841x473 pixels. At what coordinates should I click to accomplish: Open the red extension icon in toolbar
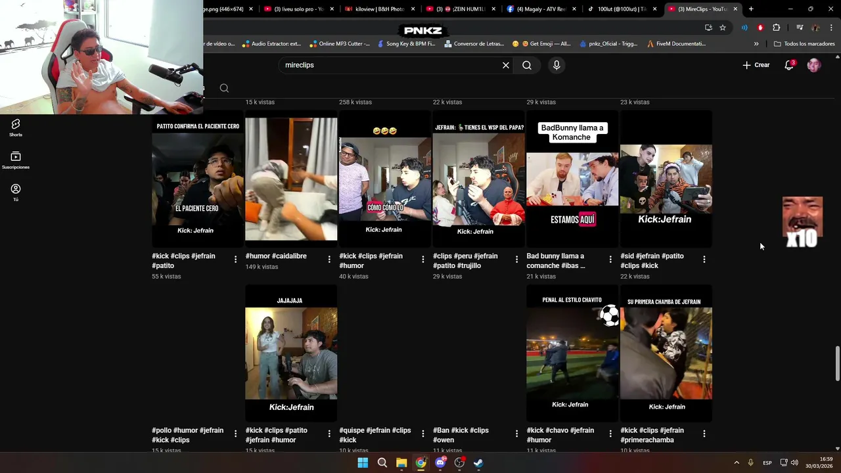(760, 28)
